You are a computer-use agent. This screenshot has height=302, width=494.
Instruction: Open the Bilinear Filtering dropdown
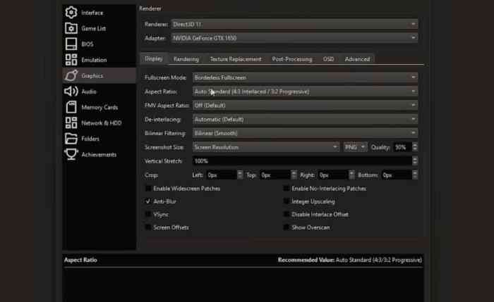point(305,133)
